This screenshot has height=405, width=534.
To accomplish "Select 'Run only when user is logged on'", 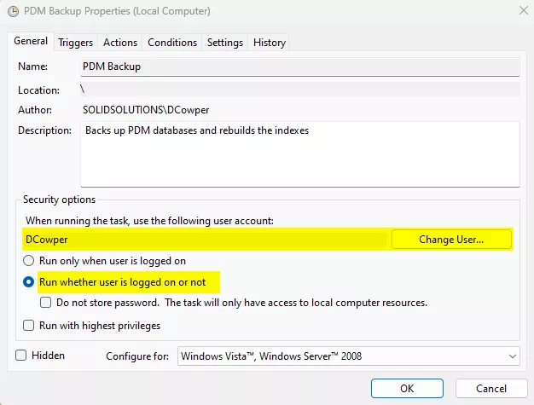I will [29, 261].
